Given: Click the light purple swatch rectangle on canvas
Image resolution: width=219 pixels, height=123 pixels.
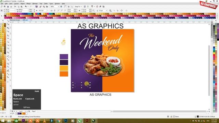Looking at the screenshot, I should [64, 57].
